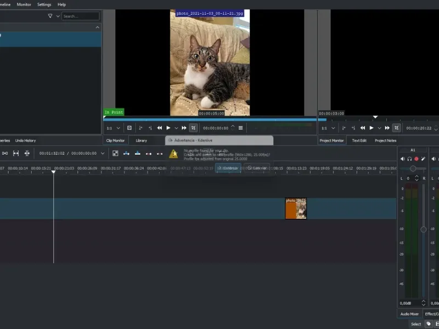The width and height of the screenshot is (439, 329).
Task: Click fit zoom to project icon
Action: [x=16, y=154]
